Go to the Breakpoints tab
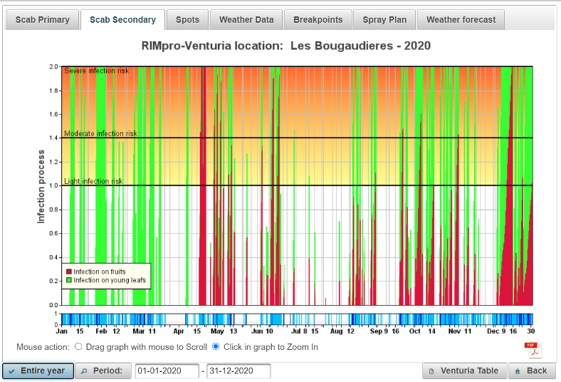 tap(318, 20)
